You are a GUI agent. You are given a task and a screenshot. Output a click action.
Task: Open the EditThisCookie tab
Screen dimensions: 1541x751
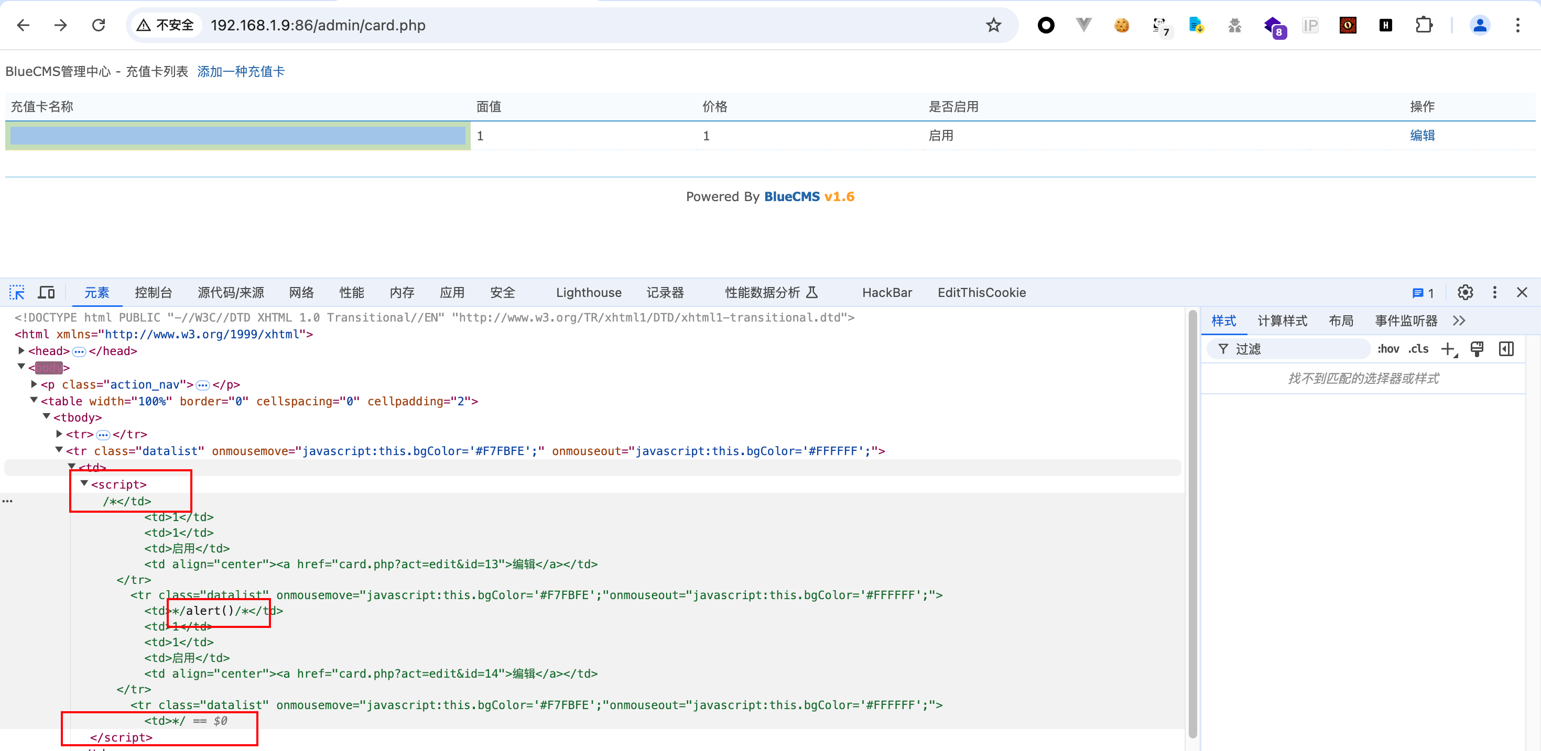[981, 292]
